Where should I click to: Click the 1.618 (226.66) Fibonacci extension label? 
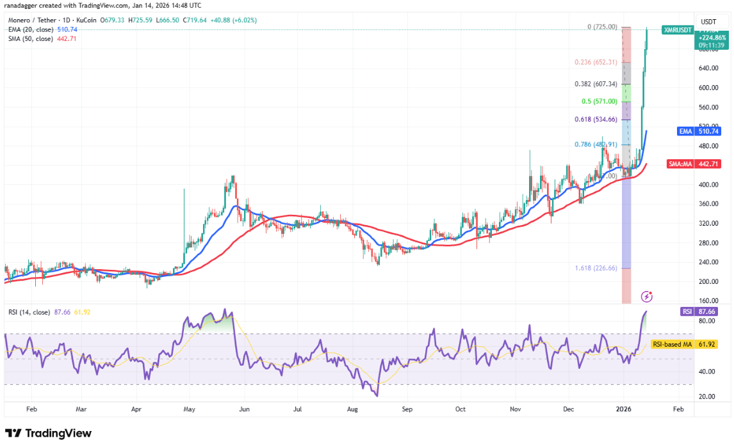click(594, 269)
